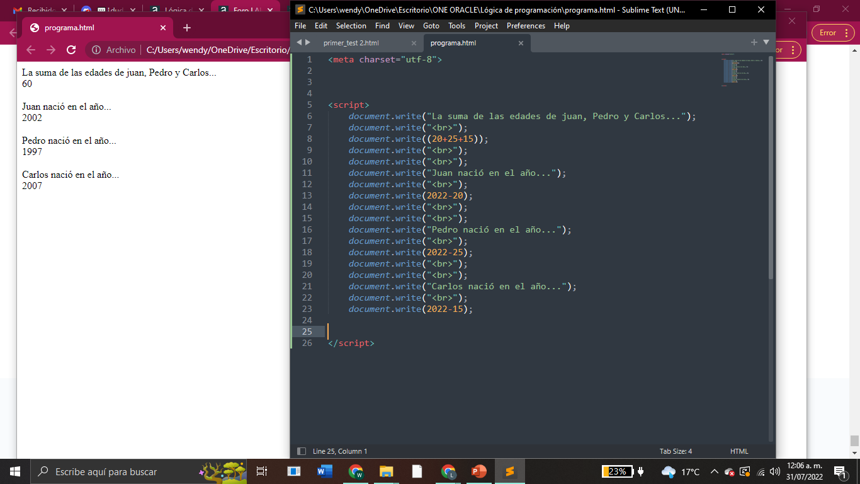860x484 pixels.
Task: Open a new browser tab with plus
Action: point(187,28)
